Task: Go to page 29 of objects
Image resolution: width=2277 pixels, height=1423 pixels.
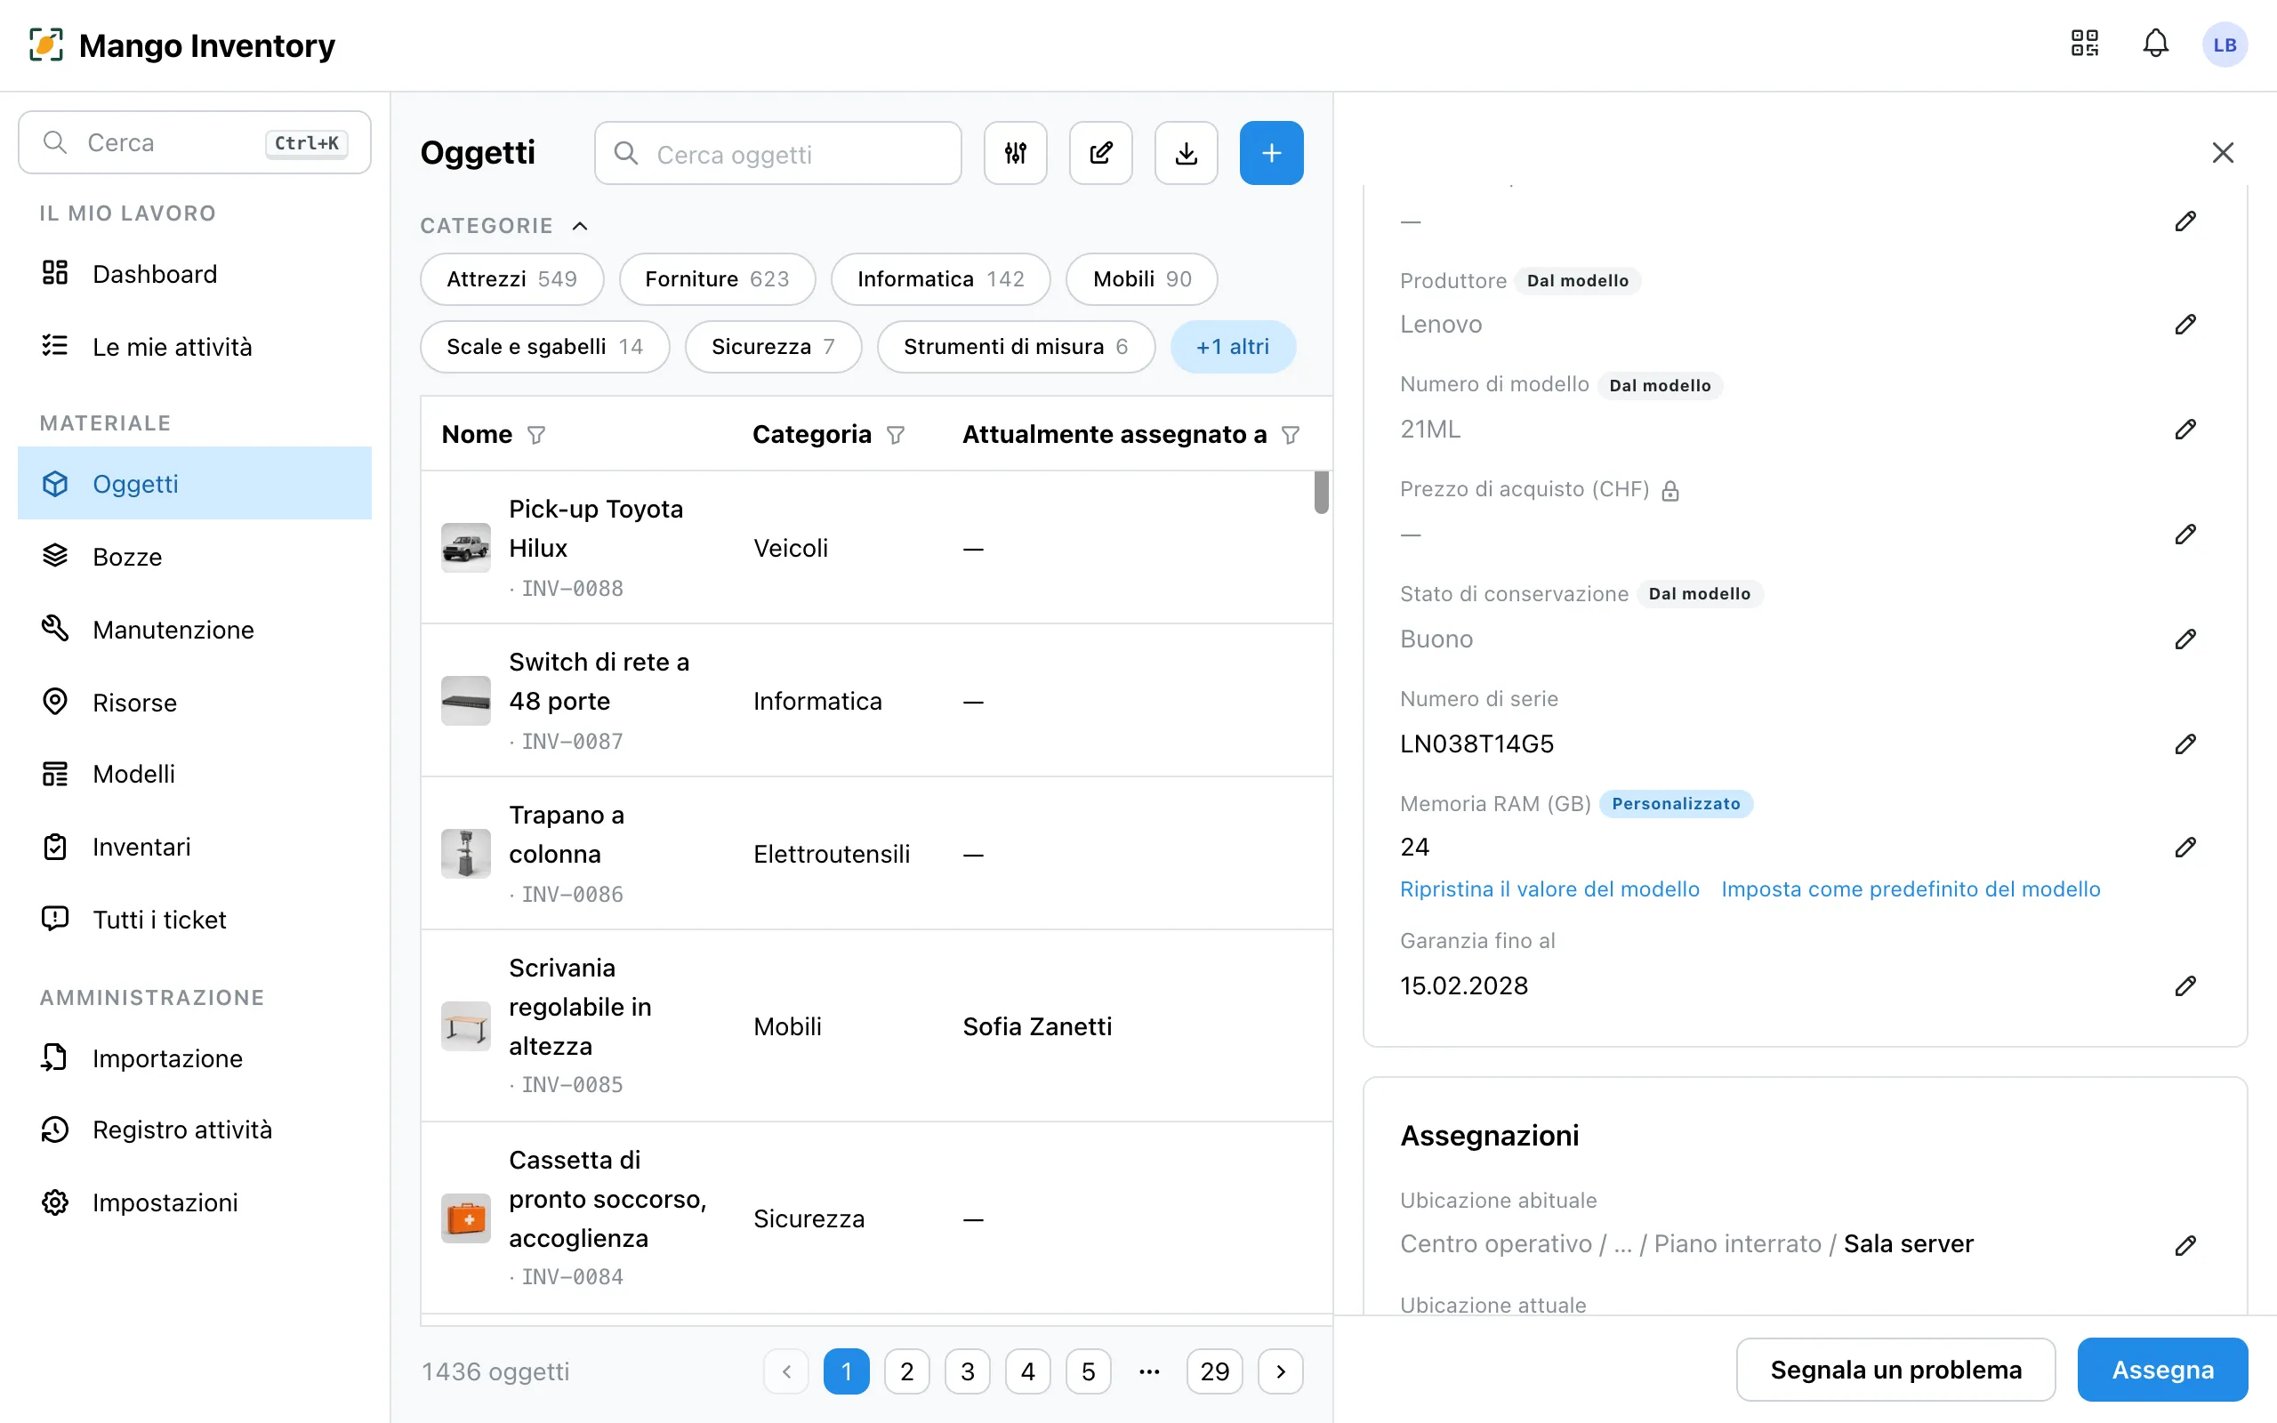Action: 1215,1371
